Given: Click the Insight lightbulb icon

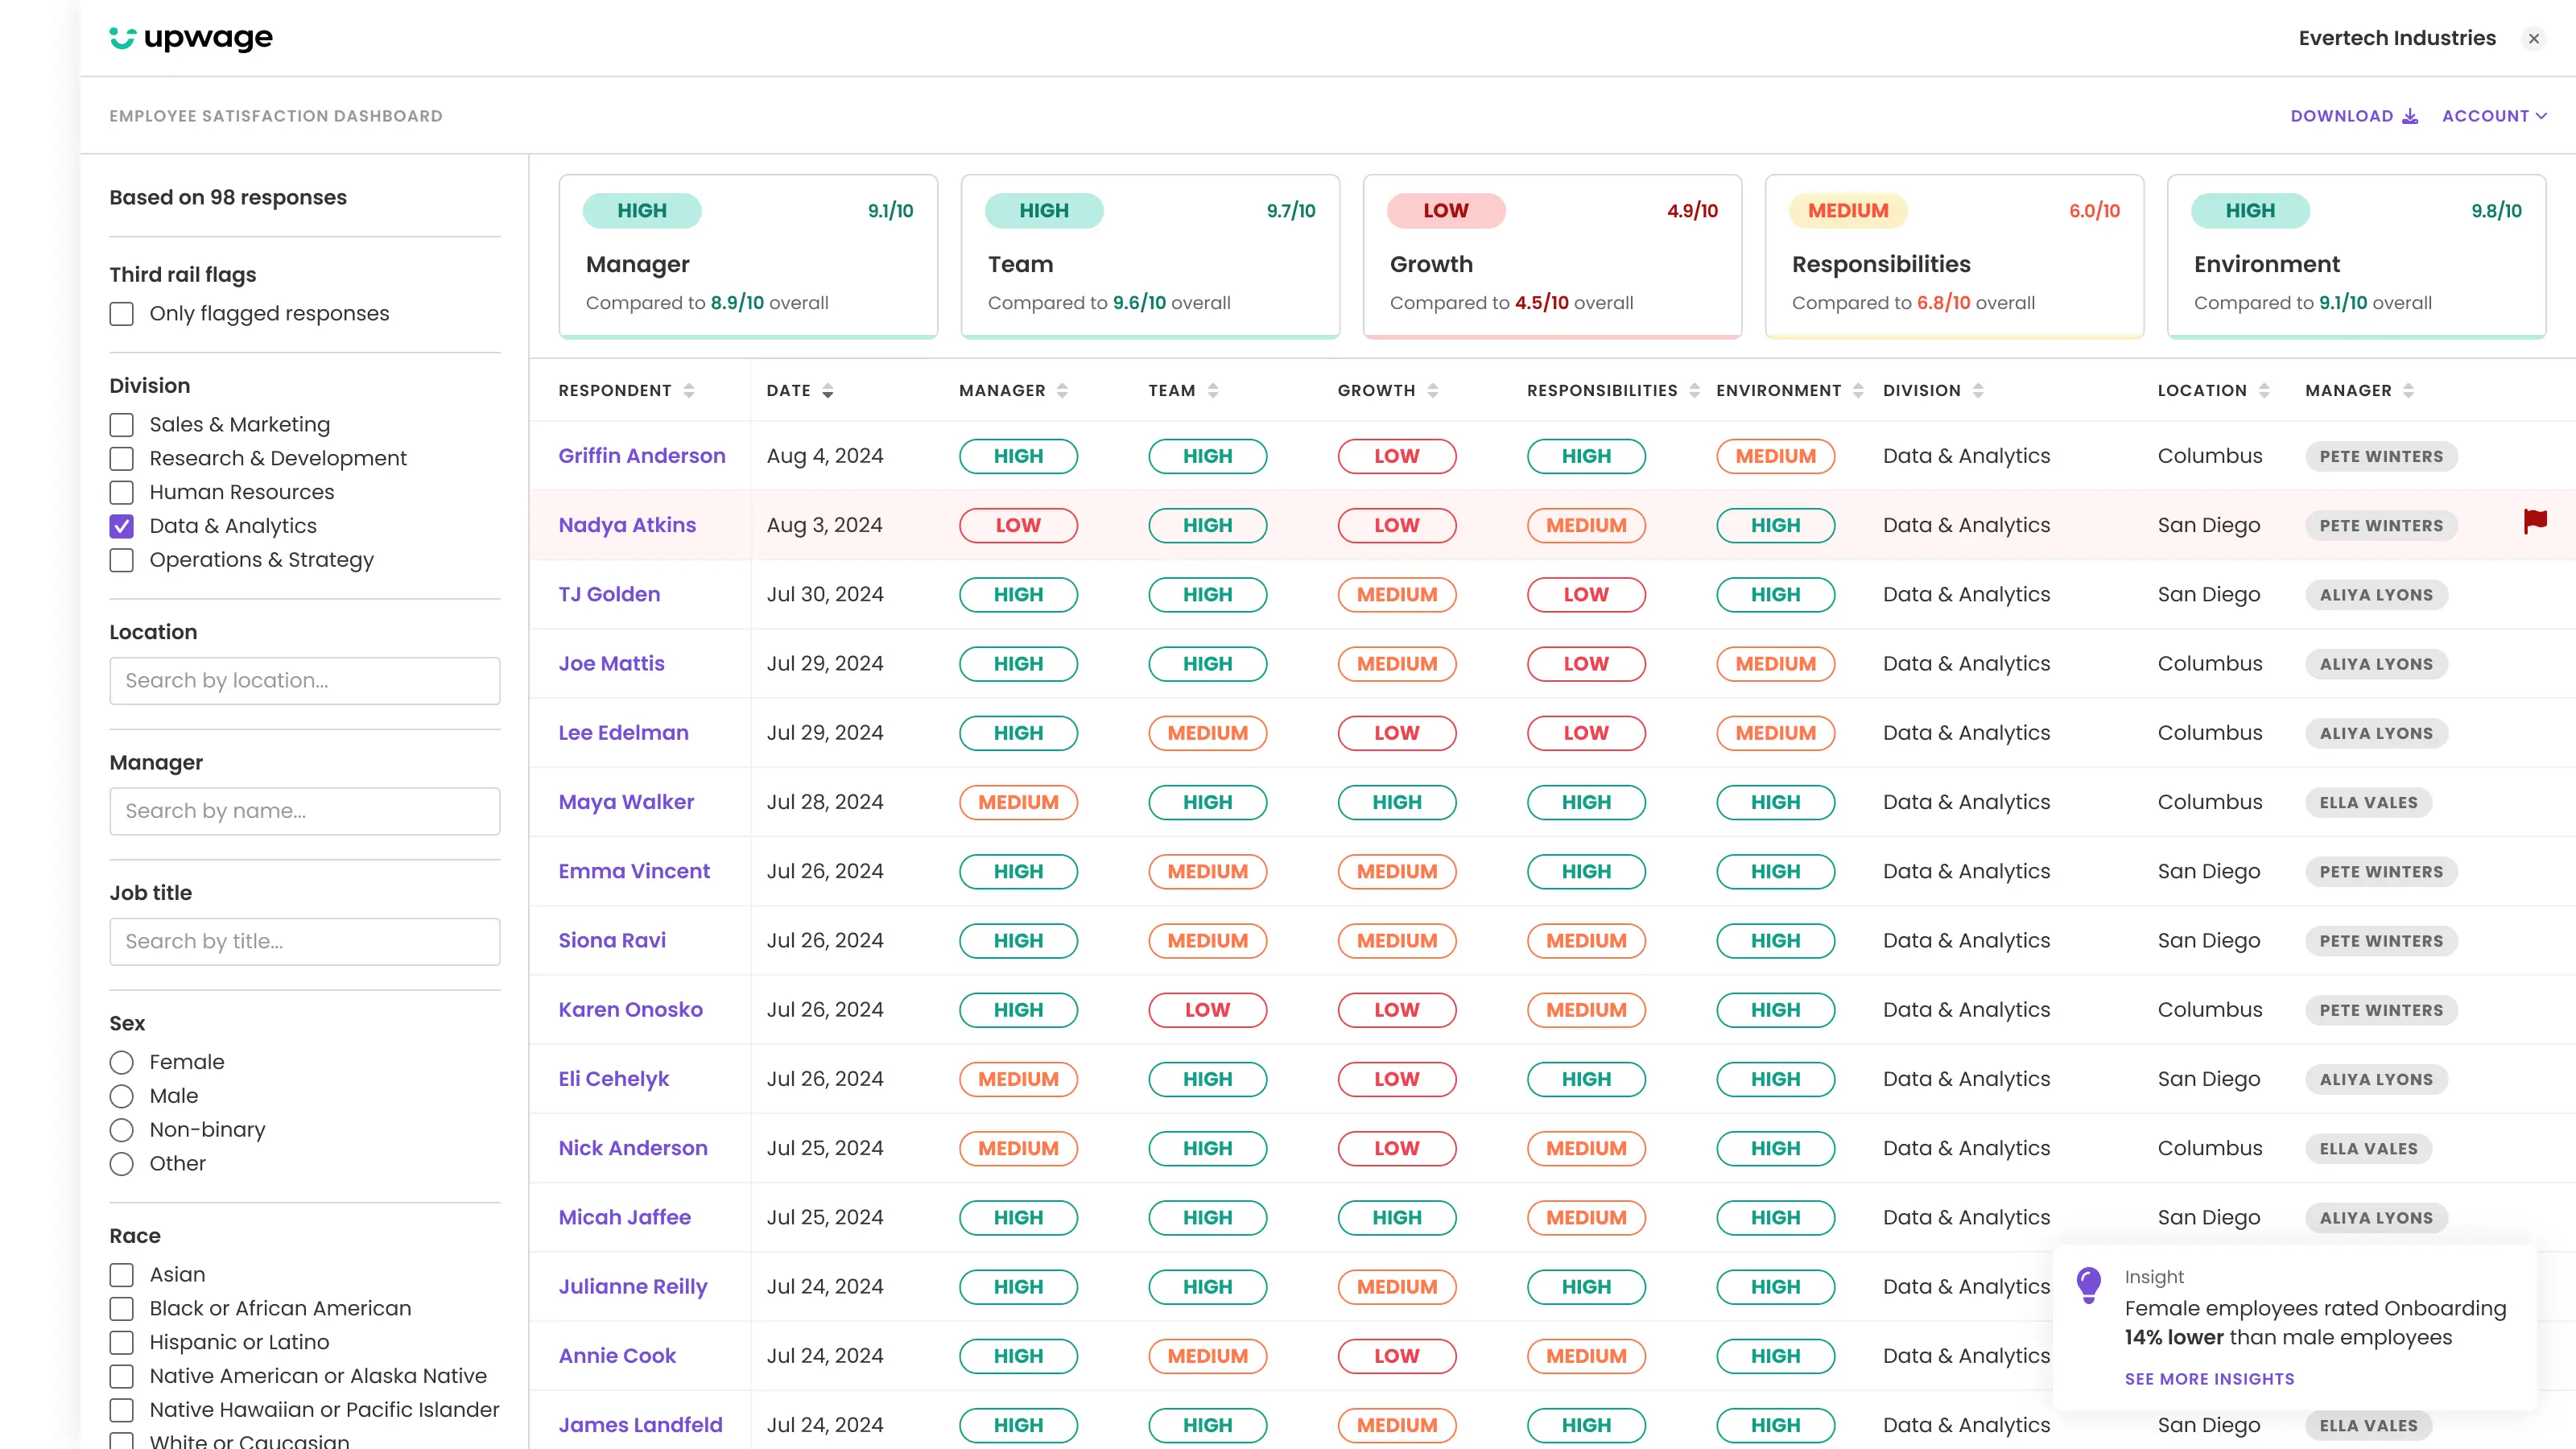Looking at the screenshot, I should click(x=2088, y=1284).
